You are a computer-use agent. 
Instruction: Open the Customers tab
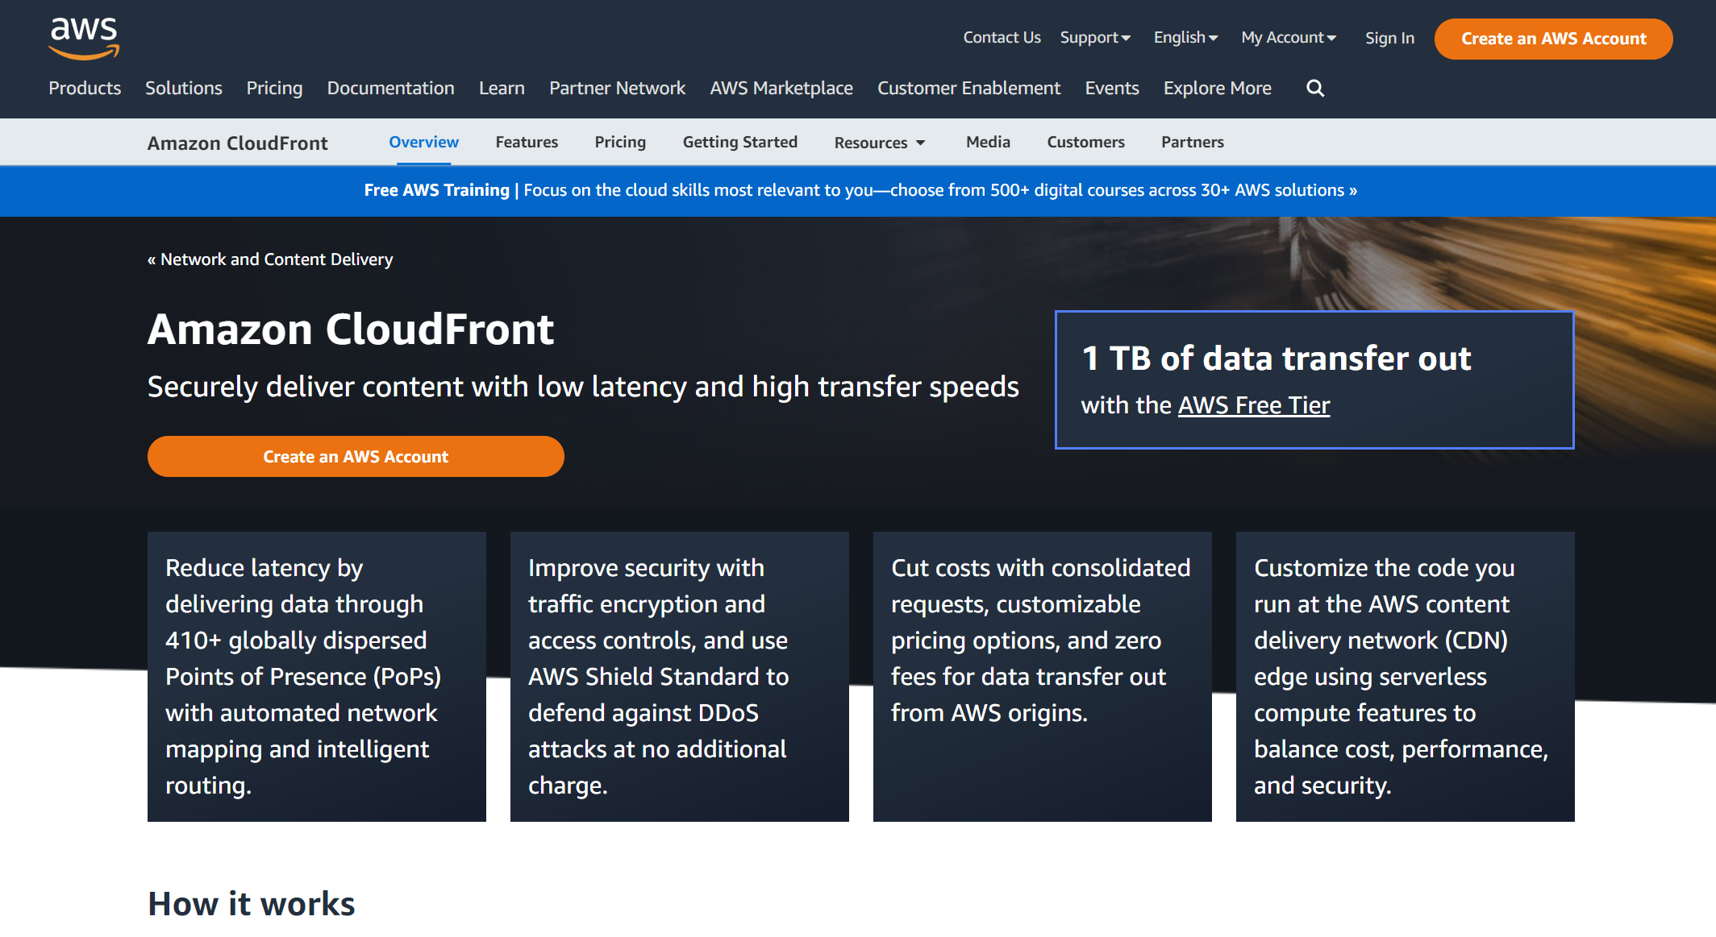[x=1085, y=143]
